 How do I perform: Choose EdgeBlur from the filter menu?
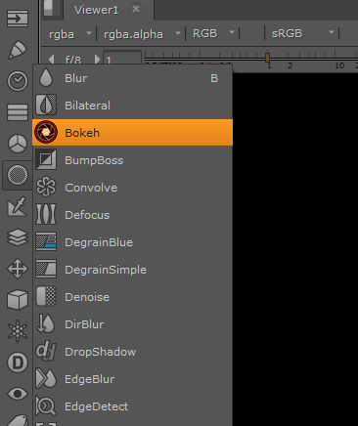133,379
